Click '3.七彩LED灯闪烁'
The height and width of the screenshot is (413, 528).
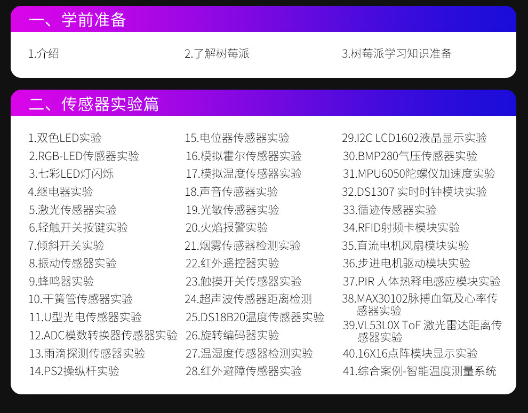coord(71,174)
